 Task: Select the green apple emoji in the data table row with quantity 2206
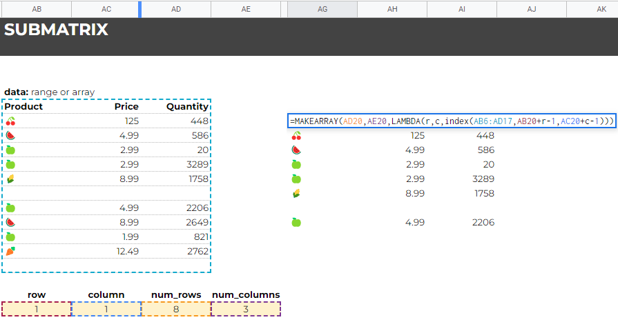pos(10,208)
